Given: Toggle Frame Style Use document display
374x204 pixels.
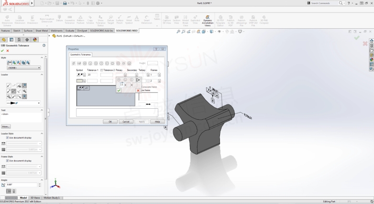Looking at the screenshot, I should [x=7, y=161].
